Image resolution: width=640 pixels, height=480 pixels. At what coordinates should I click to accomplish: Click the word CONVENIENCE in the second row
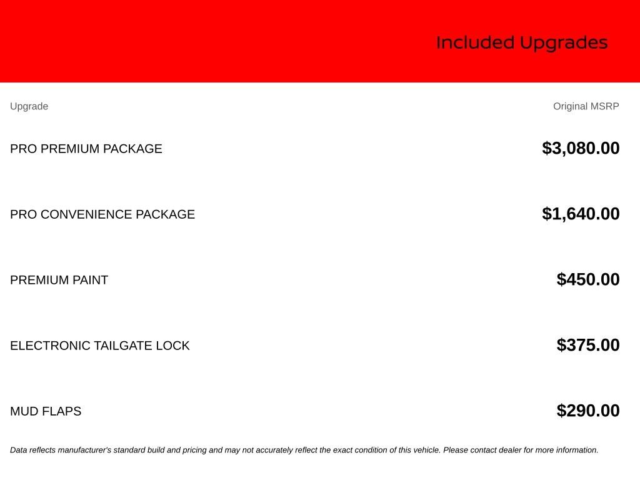[86, 214]
